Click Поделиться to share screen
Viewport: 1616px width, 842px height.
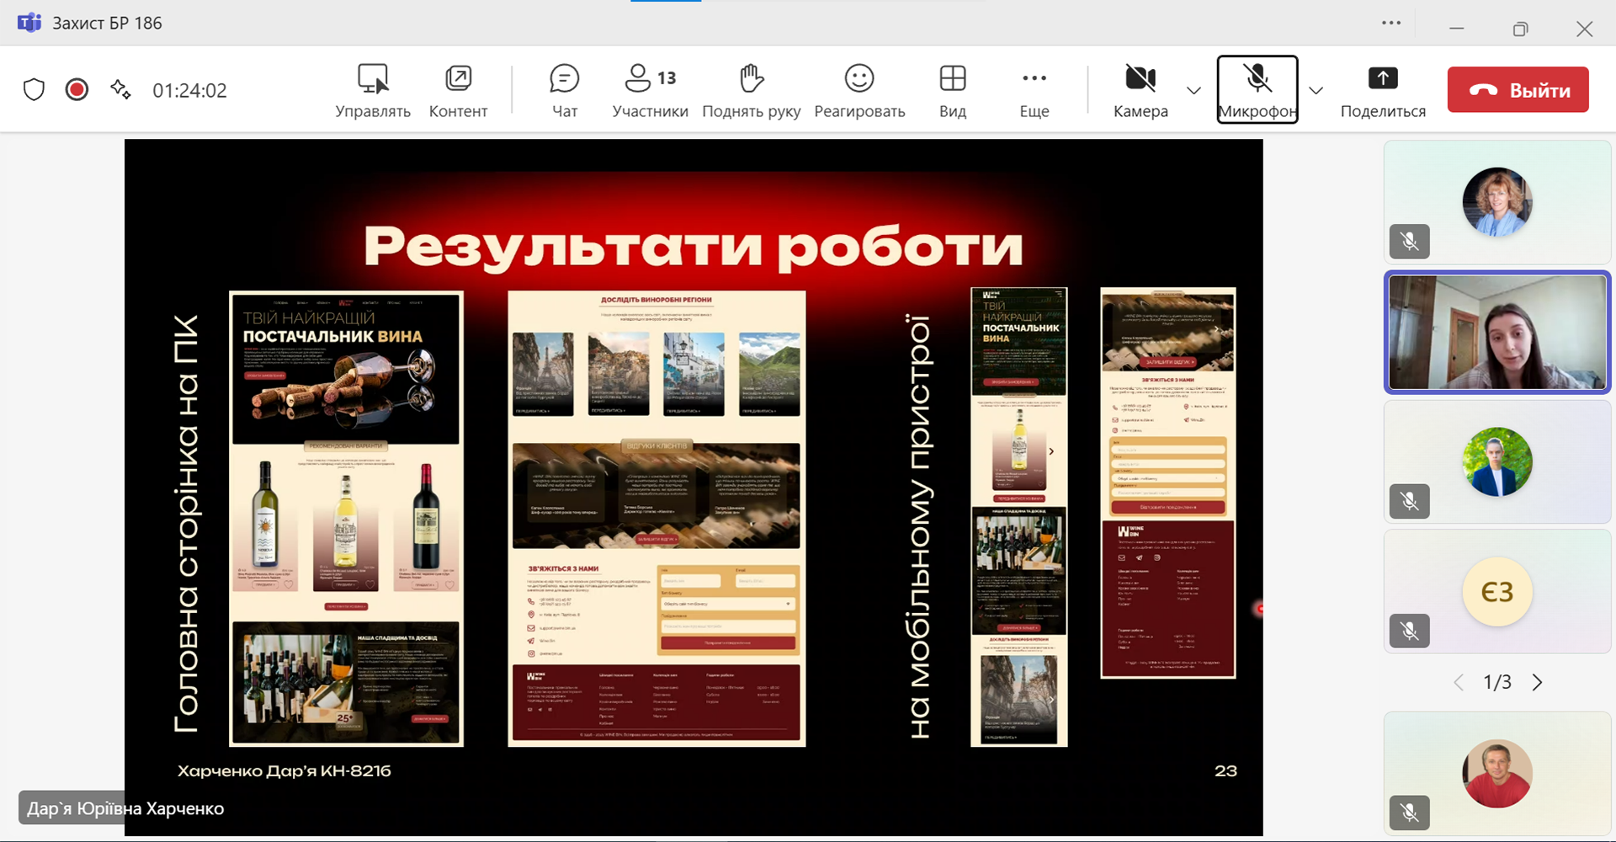[x=1382, y=90]
